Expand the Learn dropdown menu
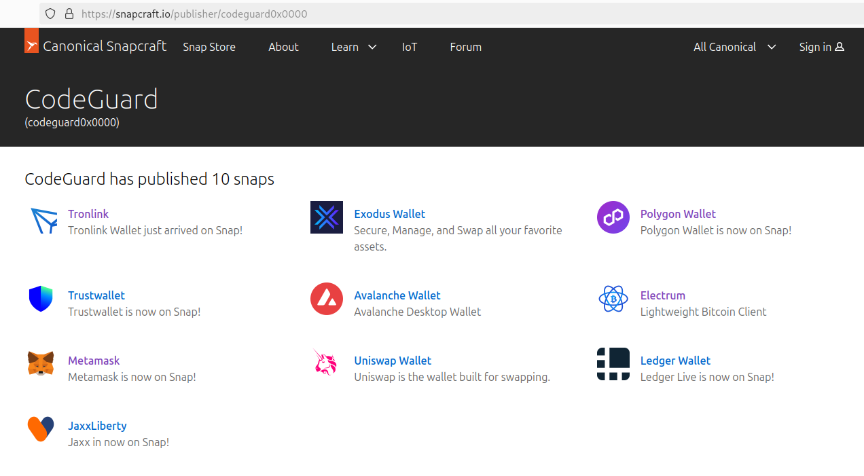The height and width of the screenshot is (476, 864). 353,47
